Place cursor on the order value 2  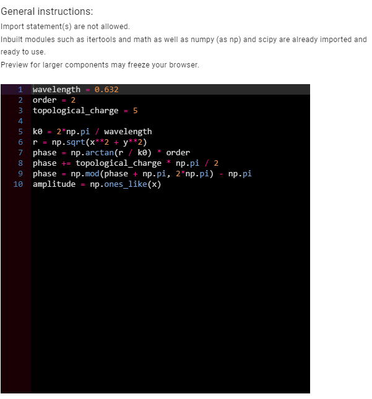pos(73,100)
